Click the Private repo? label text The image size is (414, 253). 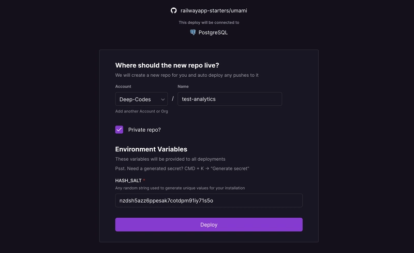[x=144, y=130]
